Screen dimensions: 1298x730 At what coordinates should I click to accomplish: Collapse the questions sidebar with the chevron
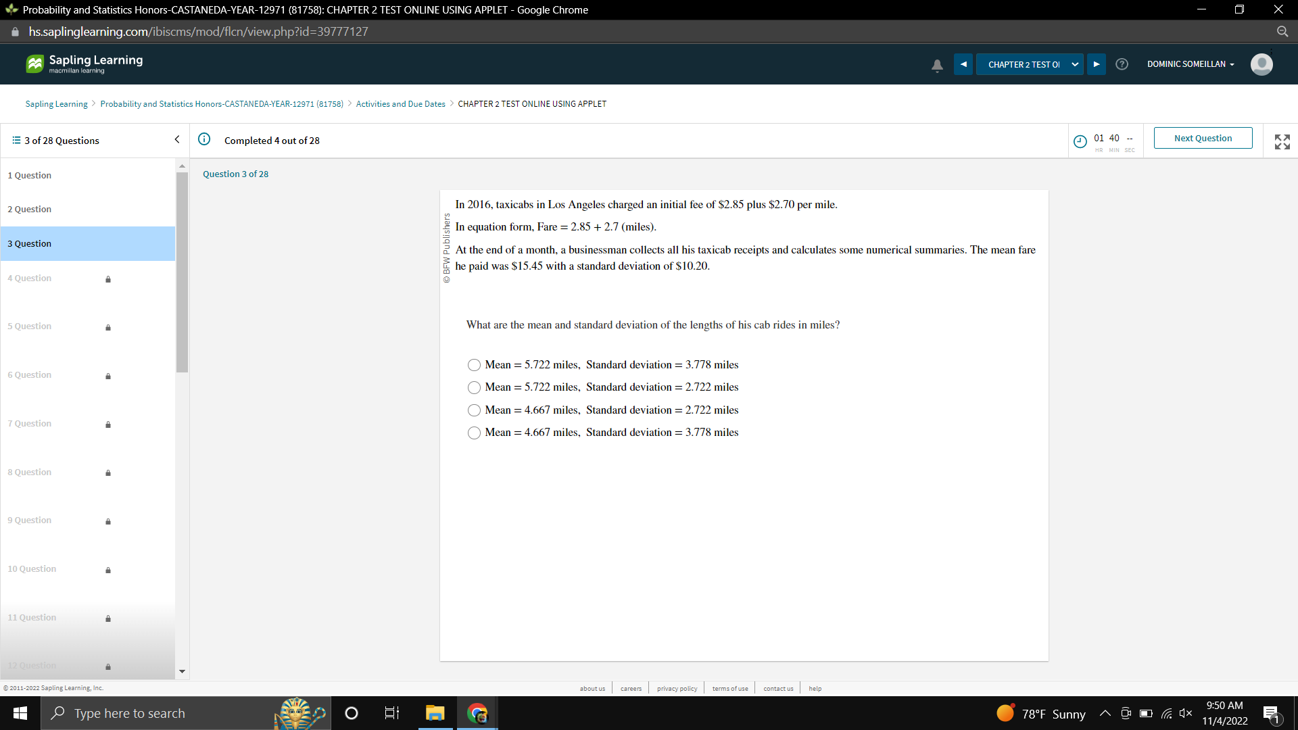coord(176,139)
